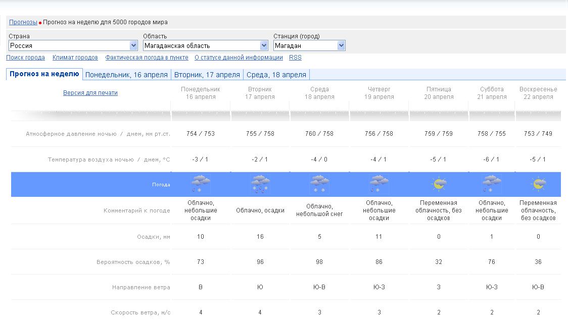Viewport: 568px width, 321px height.
Task: Select the Прогноз на неделю tab
Action: click(44, 74)
